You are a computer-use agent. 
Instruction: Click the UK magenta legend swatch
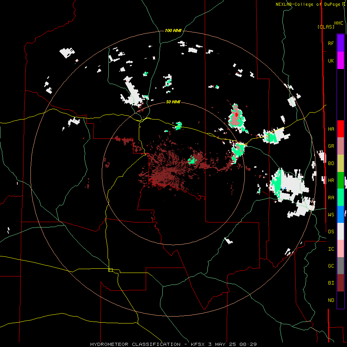(340, 61)
